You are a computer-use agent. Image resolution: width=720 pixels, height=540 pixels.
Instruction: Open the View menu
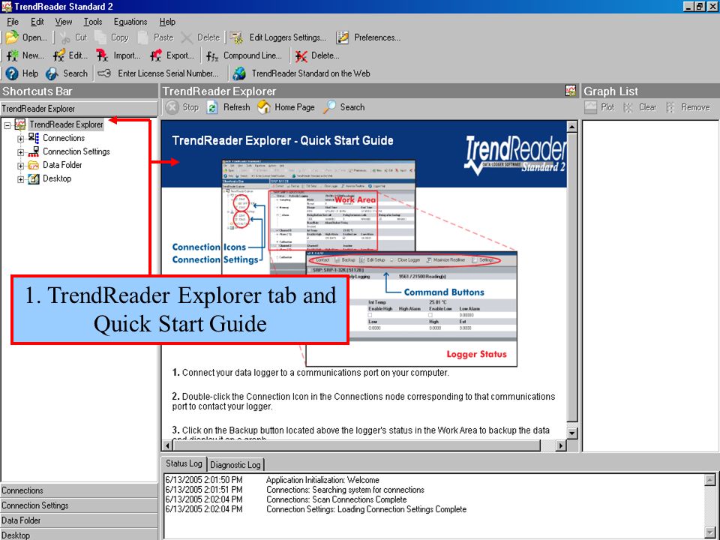point(63,22)
